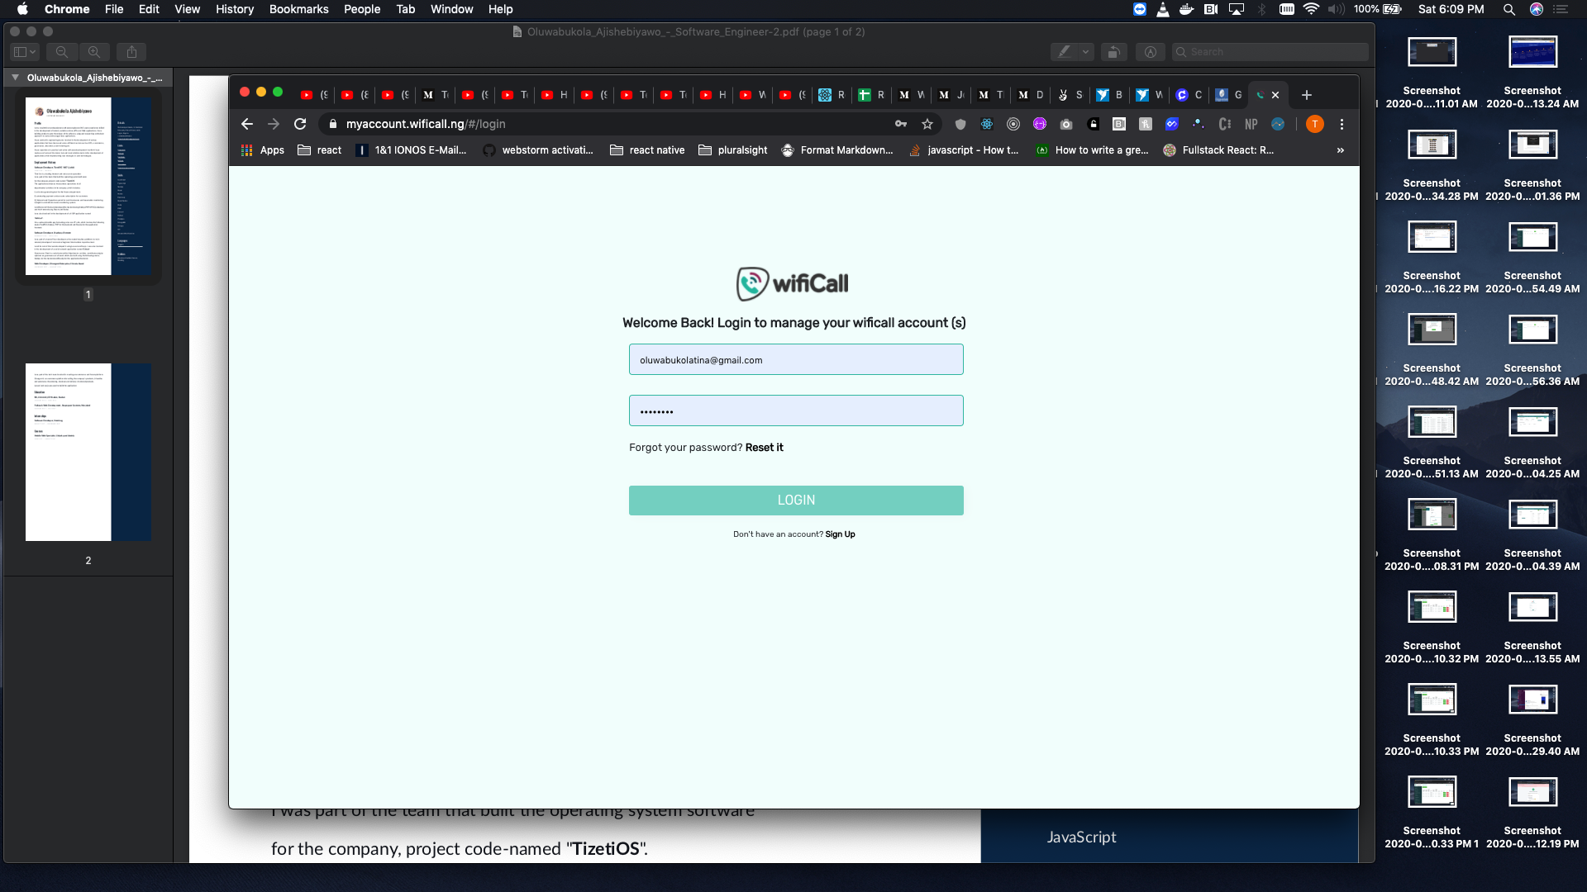1587x892 pixels.
Task: Show the Preview markup toolbar
Action: pyautogui.click(x=1151, y=52)
